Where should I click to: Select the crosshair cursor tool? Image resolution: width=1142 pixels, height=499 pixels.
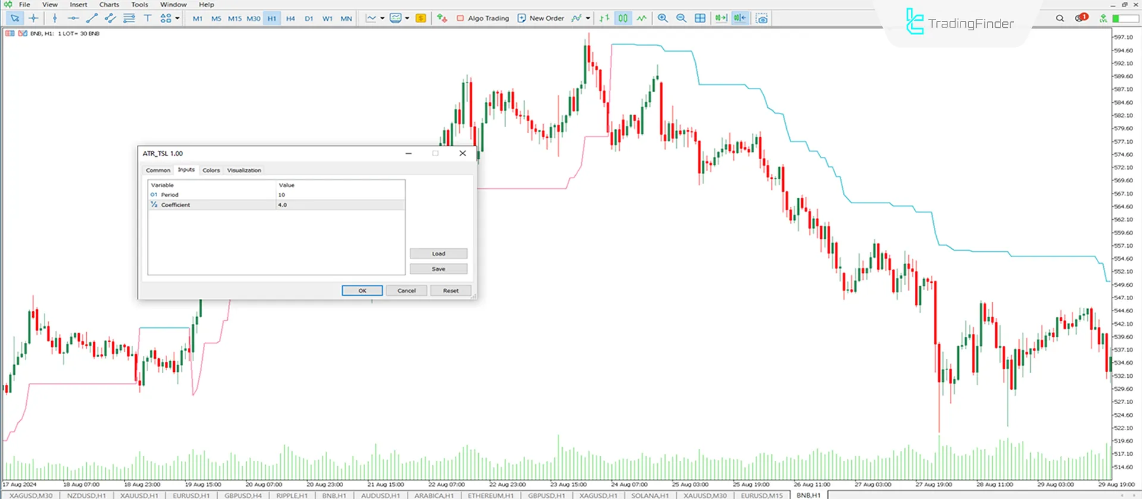pos(33,18)
